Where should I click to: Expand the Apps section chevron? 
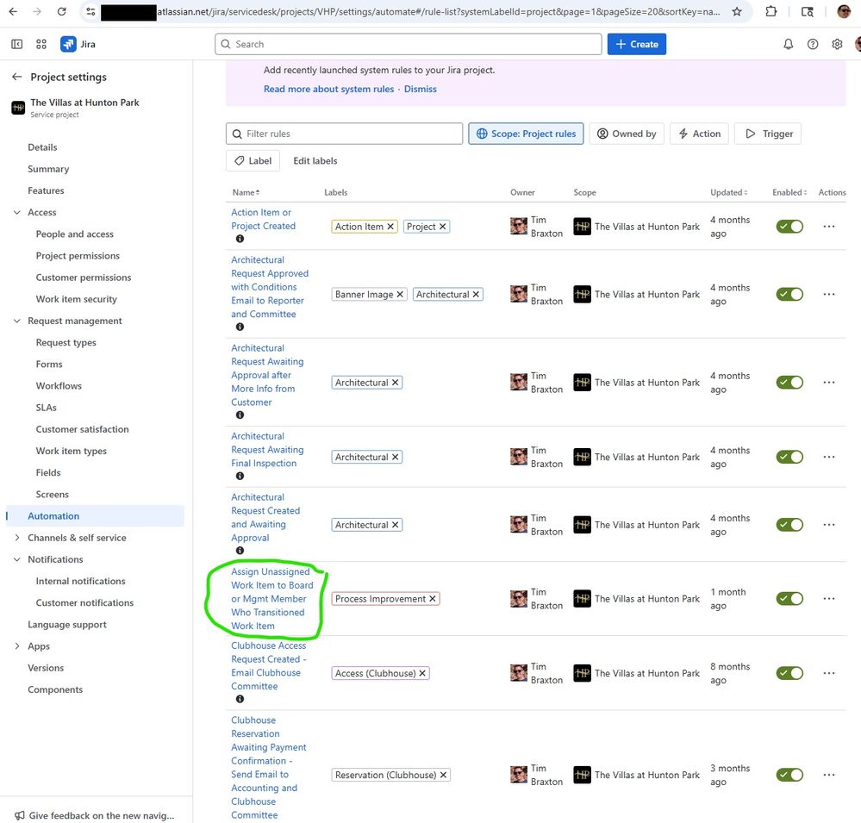pos(17,646)
